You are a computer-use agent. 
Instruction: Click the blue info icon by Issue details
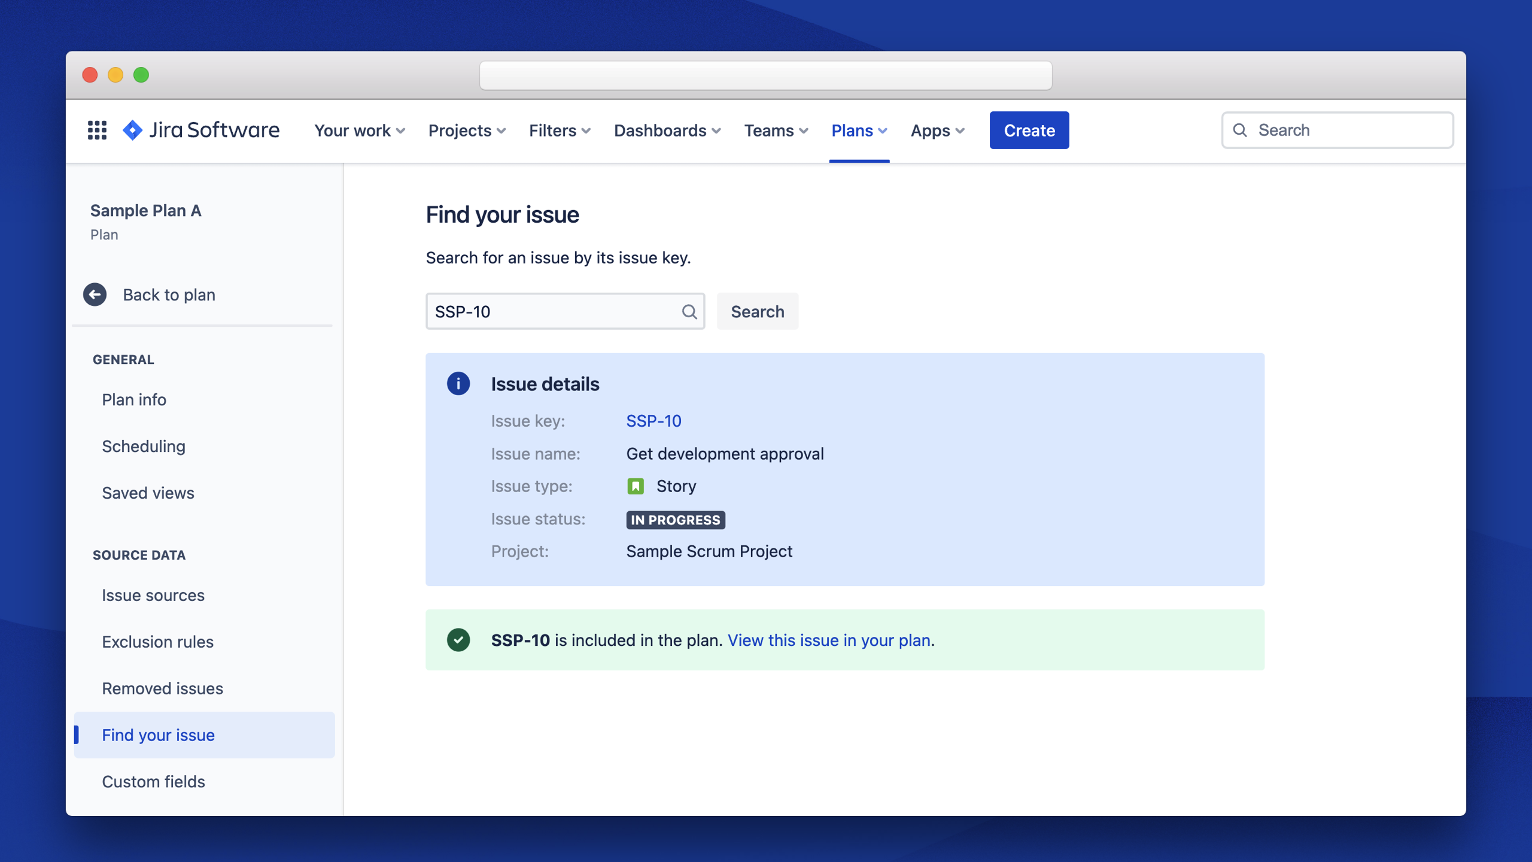click(458, 384)
